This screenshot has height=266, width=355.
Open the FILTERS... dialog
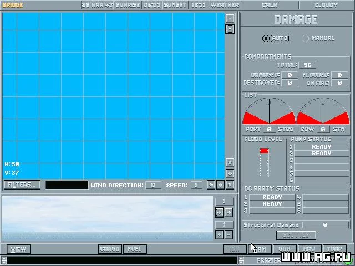coord(22,185)
